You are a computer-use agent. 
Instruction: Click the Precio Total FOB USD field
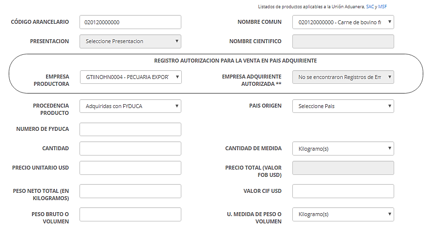(343, 168)
